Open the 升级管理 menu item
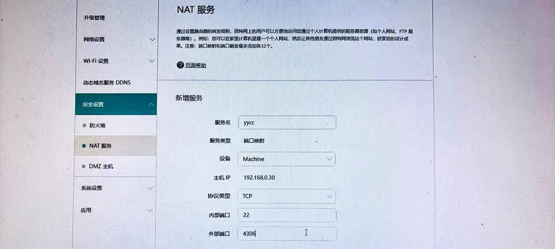The height and width of the screenshot is (249, 555). coord(94,18)
